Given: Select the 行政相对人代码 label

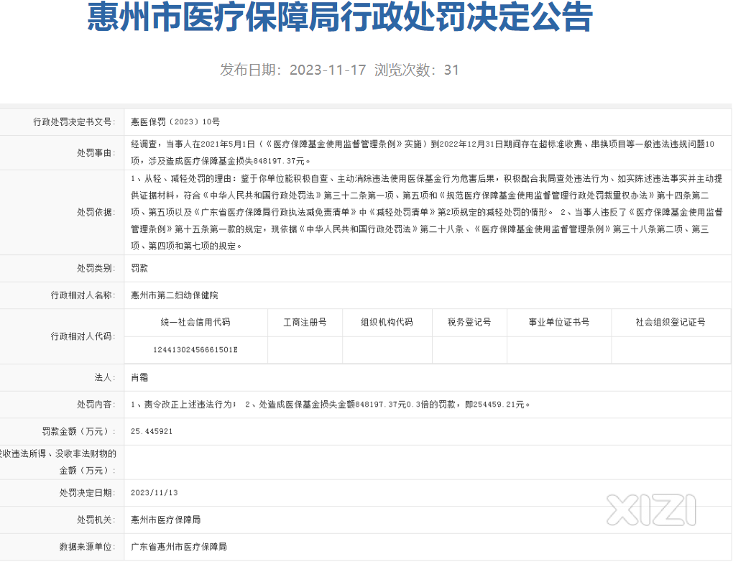Looking at the screenshot, I should (83, 336).
